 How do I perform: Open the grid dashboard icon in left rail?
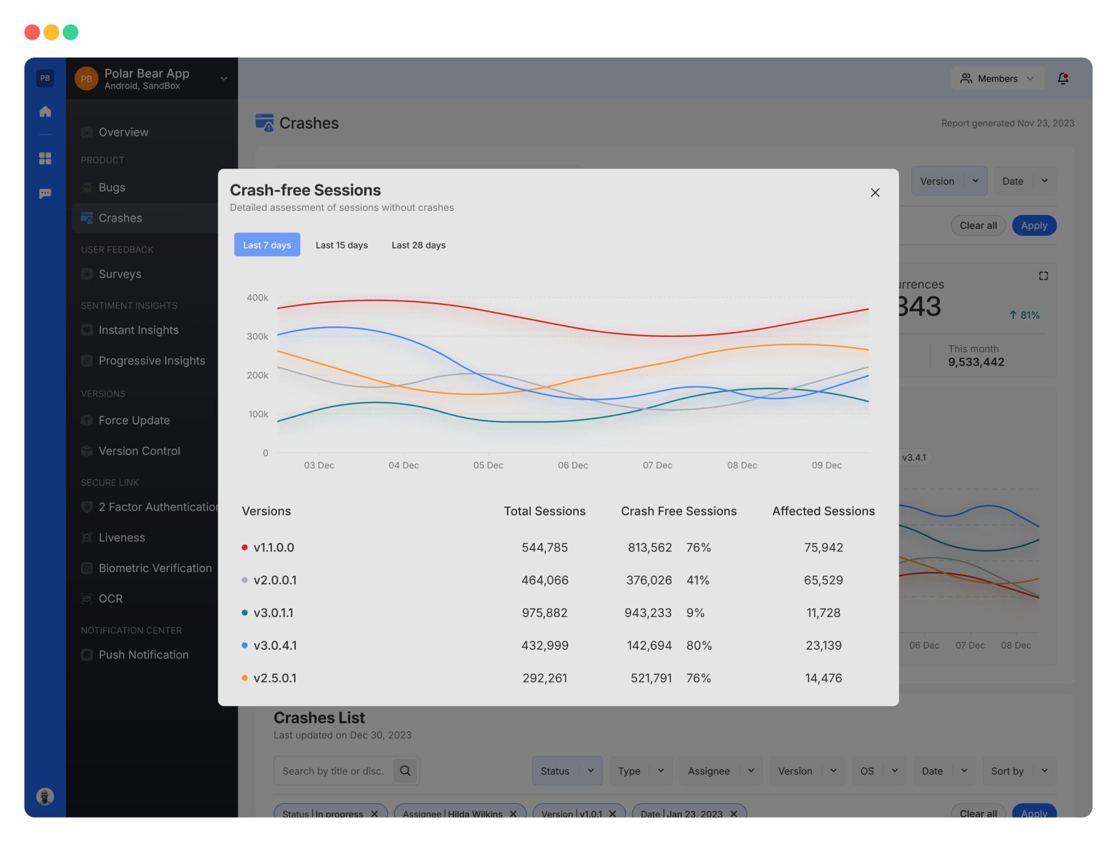tap(45, 158)
